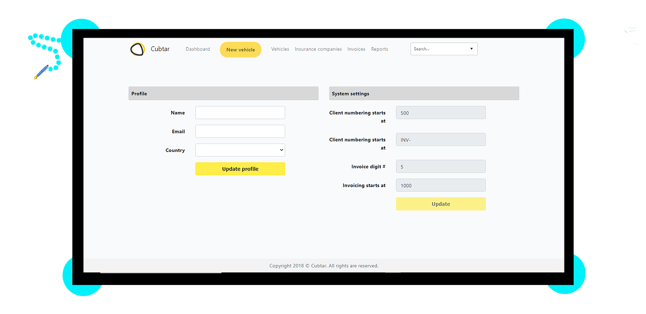Image resolution: width=646 pixels, height=314 pixels.
Task: Open Insurance companies section
Action: point(318,49)
